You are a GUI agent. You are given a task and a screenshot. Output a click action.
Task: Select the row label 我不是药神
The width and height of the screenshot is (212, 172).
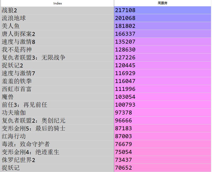coord(57,50)
